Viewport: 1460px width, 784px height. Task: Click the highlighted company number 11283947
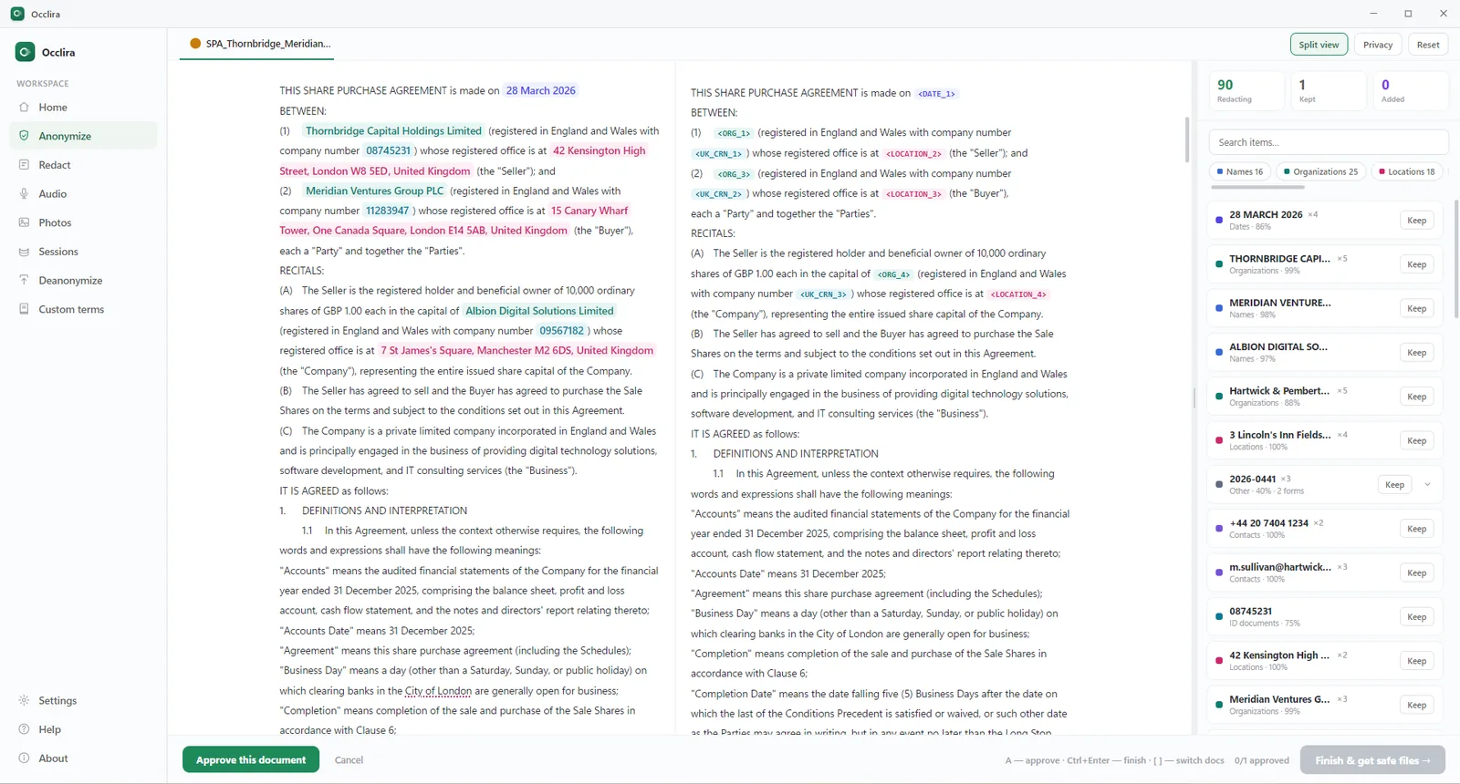coord(387,211)
